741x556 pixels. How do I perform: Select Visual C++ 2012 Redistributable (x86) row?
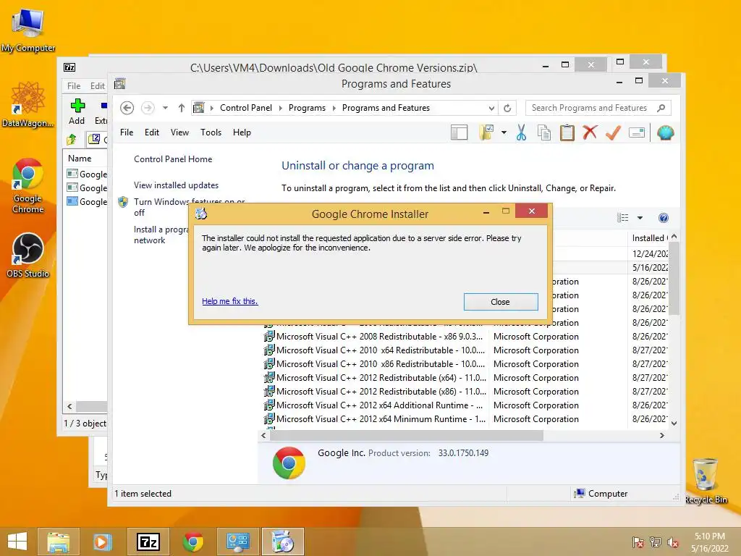[x=465, y=392]
